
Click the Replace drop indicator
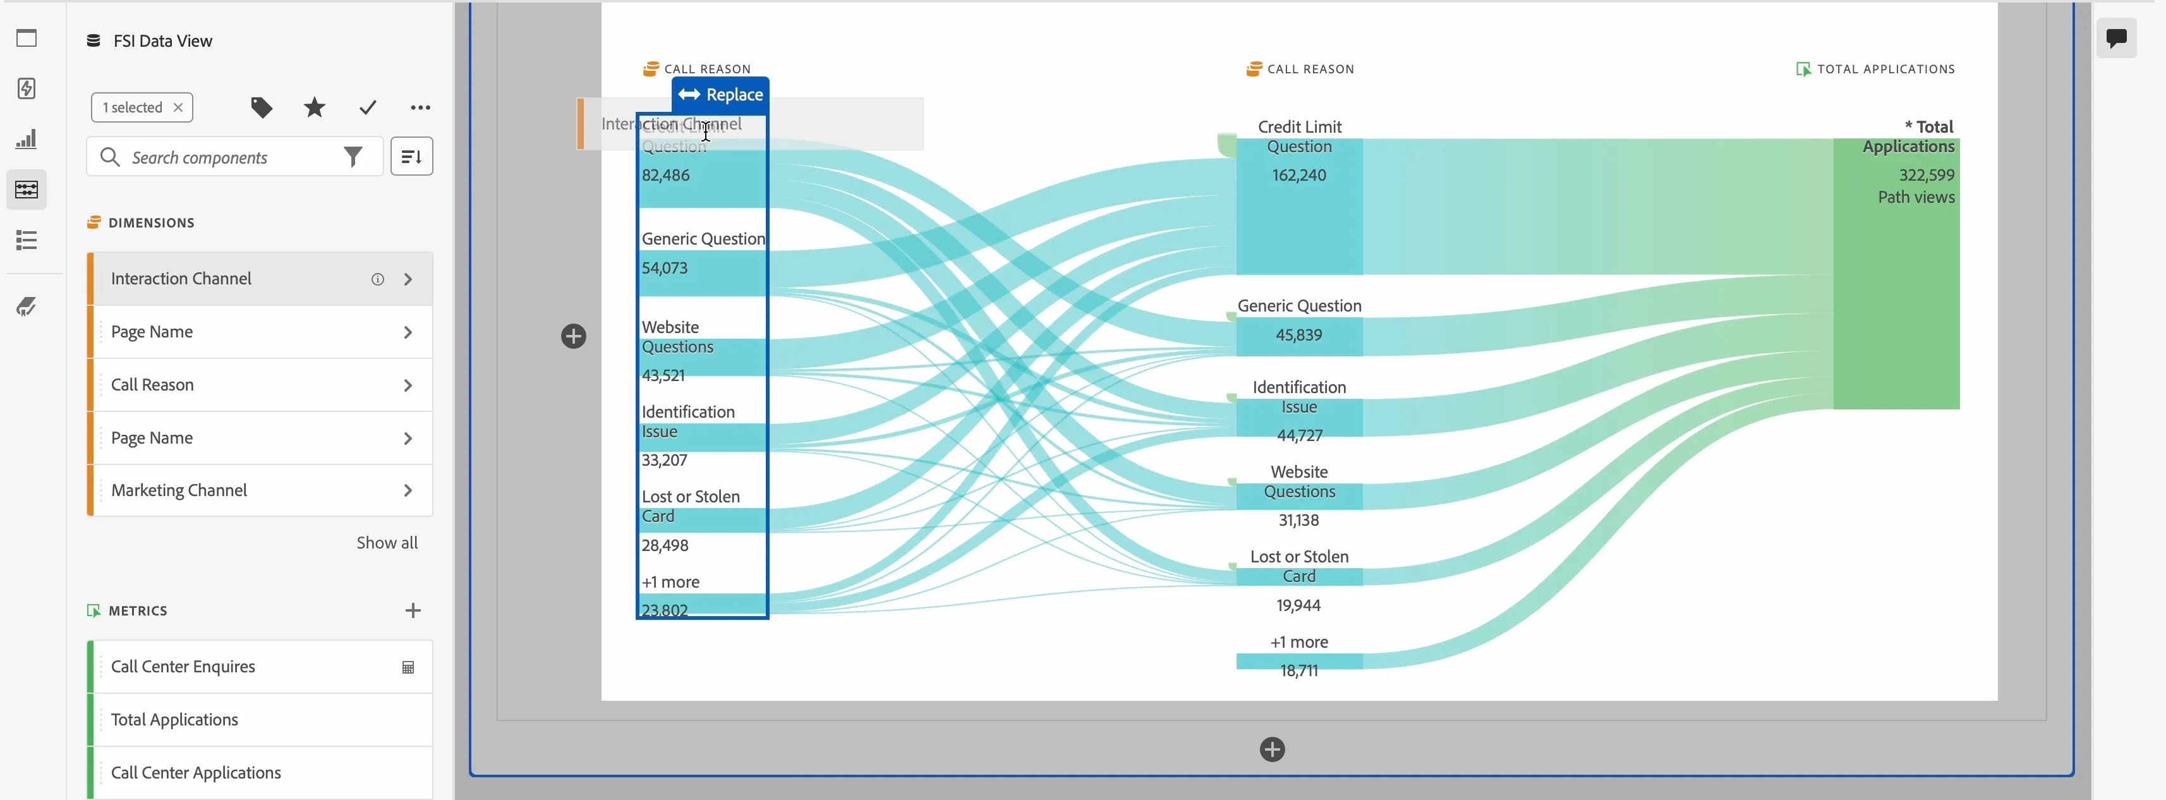point(720,95)
